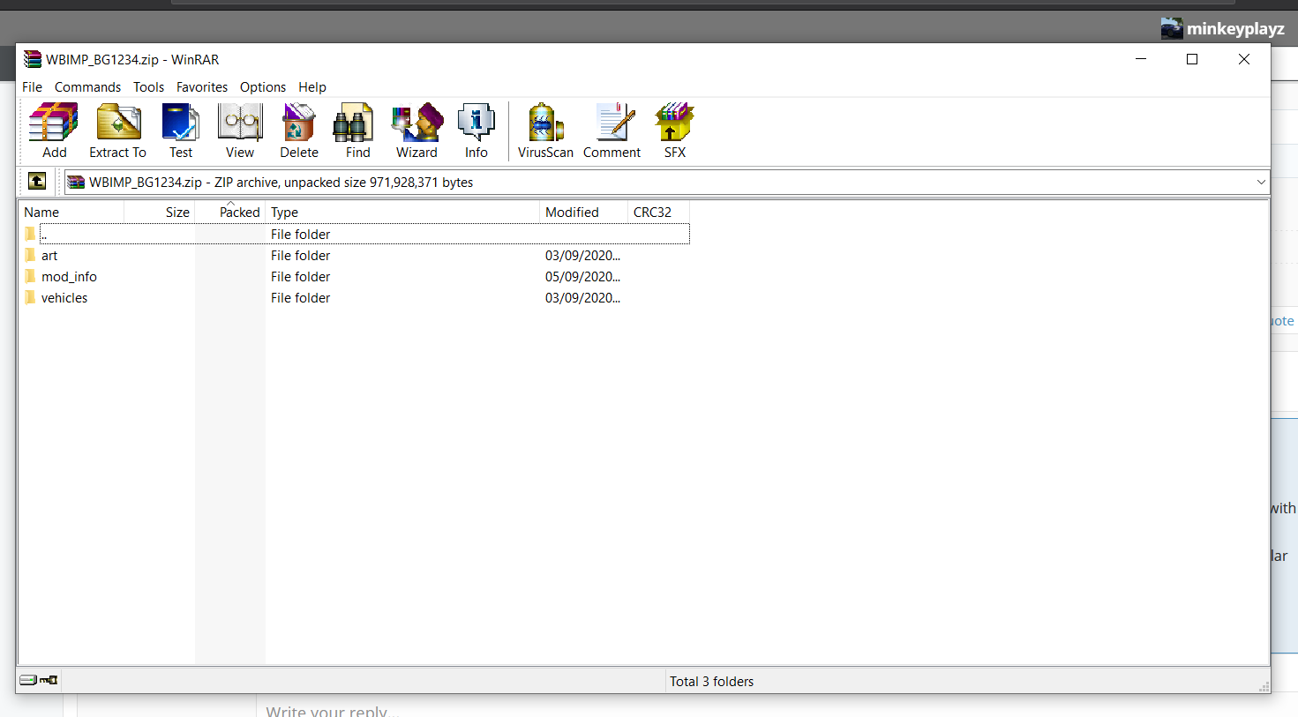
Task: Open the Comment tool
Action: (x=611, y=131)
